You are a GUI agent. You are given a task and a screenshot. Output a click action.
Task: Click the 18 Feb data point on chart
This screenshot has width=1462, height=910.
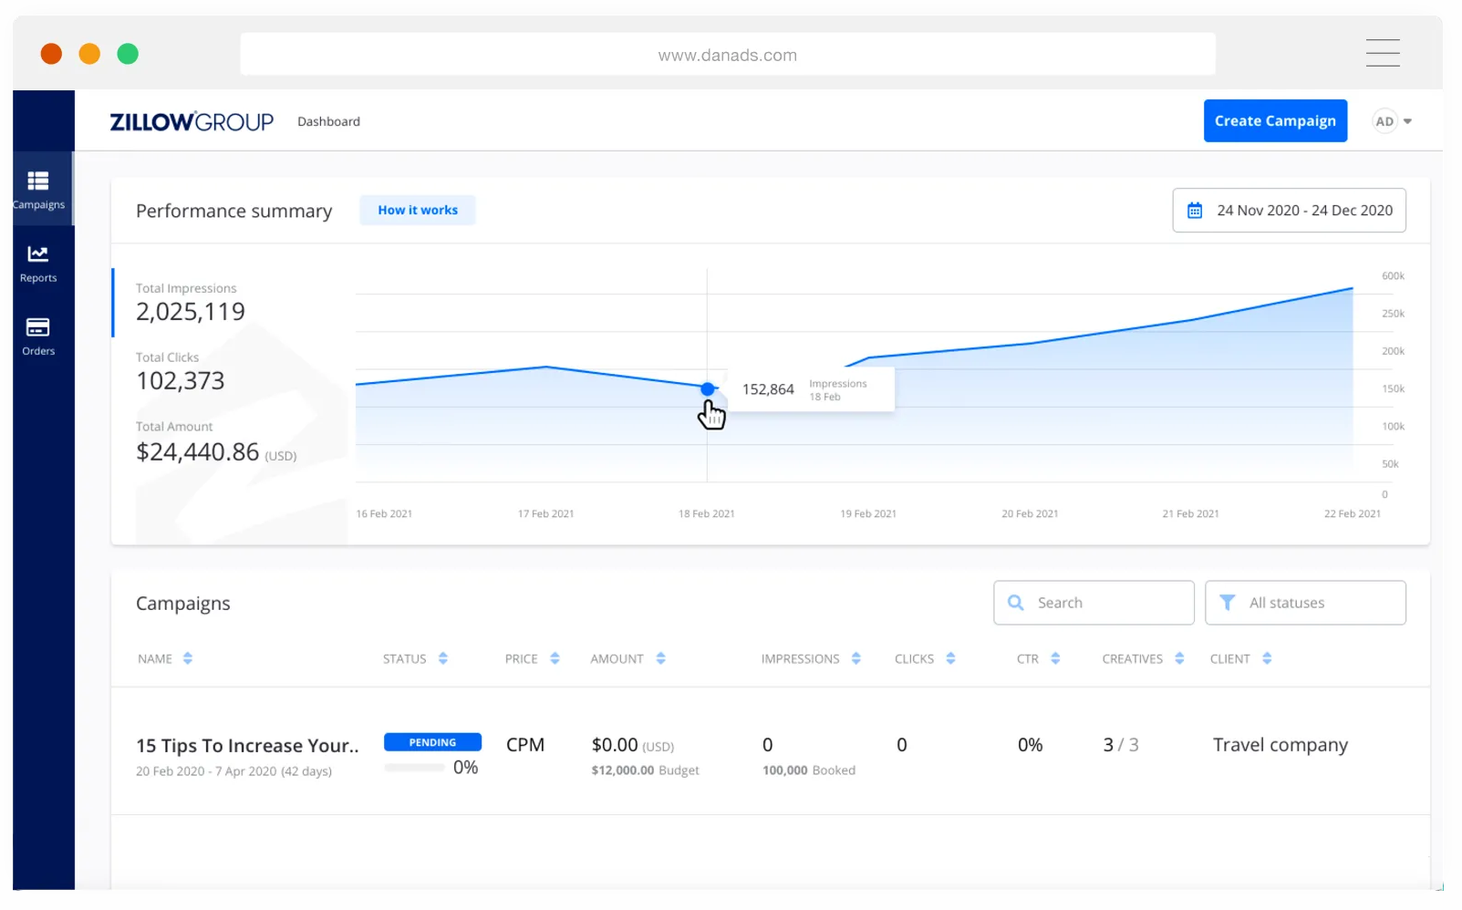pyautogui.click(x=708, y=389)
